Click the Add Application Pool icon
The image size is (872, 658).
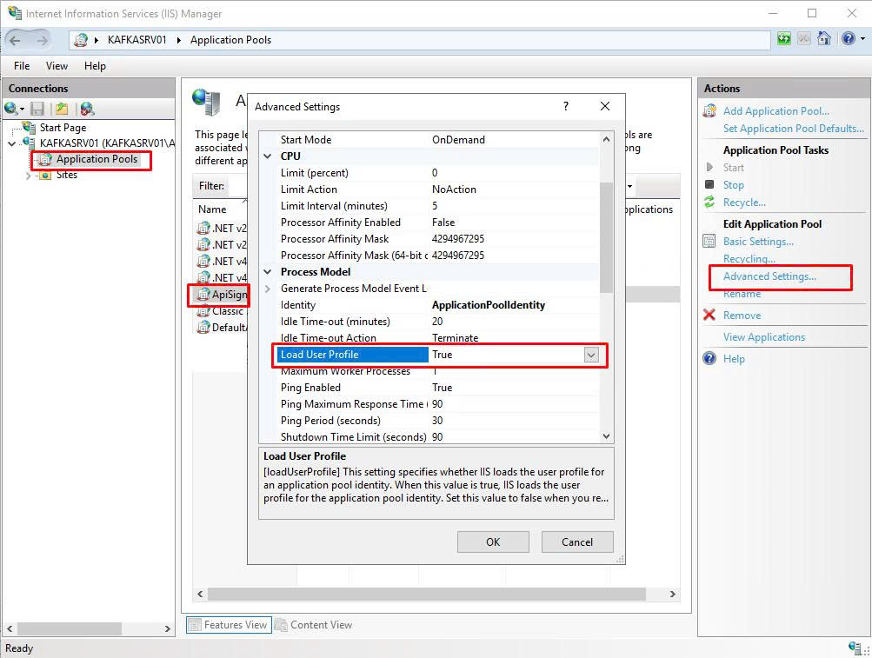709,110
